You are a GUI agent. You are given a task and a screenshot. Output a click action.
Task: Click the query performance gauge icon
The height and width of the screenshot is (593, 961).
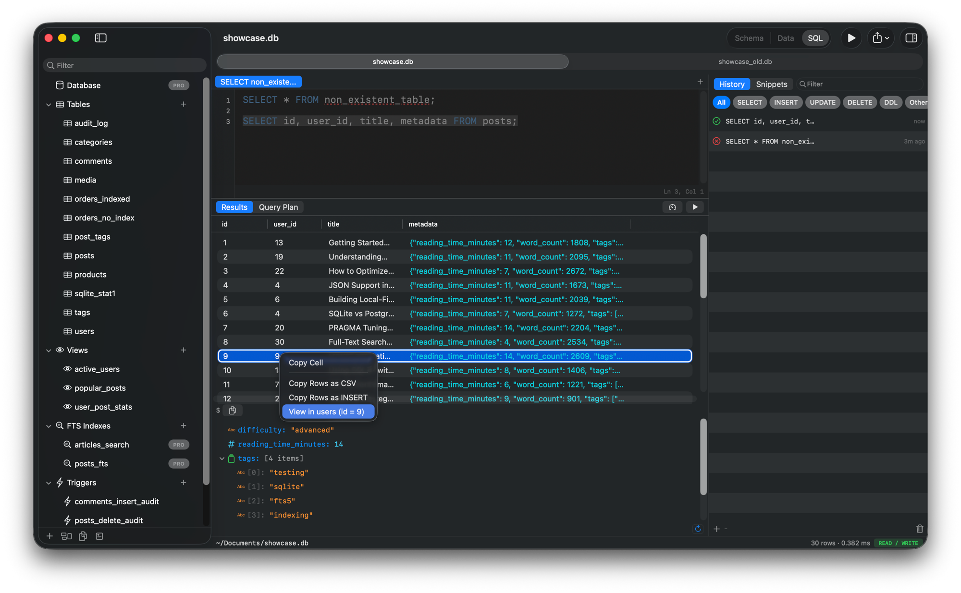(672, 207)
